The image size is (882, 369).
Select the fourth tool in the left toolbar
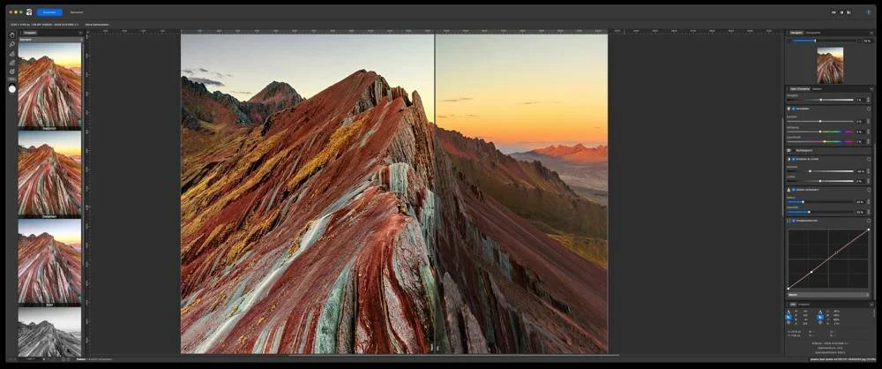[x=12, y=62]
